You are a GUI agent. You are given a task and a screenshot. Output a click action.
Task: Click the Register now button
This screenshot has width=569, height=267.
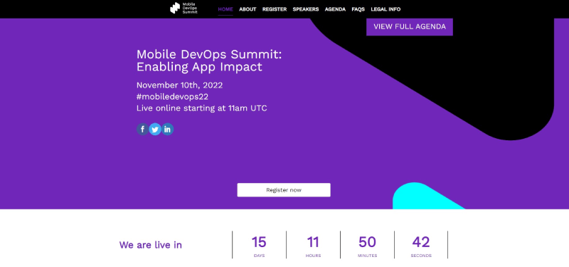[284, 190]
